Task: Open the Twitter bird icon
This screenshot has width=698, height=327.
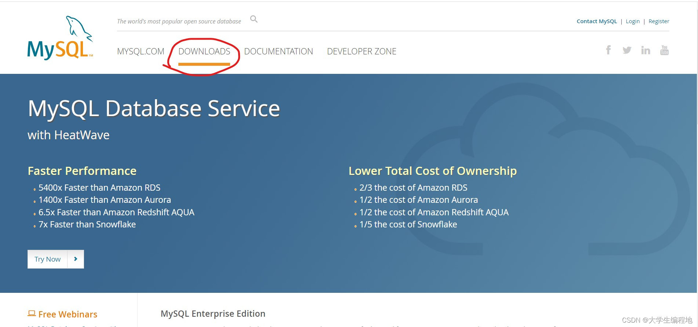Action: click(x=627, y=50)
